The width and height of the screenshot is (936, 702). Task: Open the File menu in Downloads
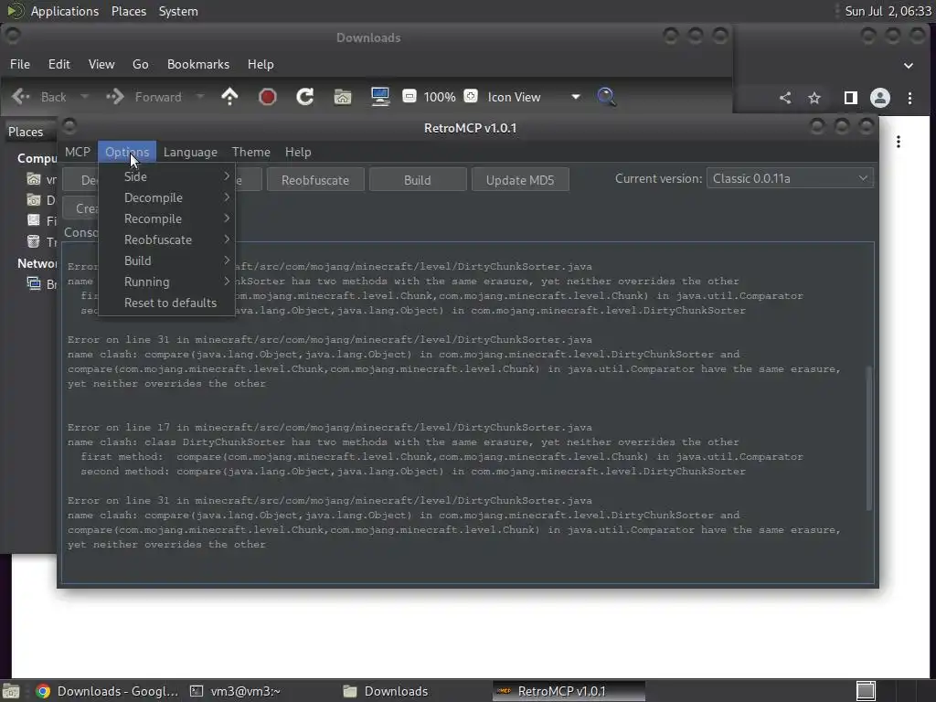(x=20, y=64)
